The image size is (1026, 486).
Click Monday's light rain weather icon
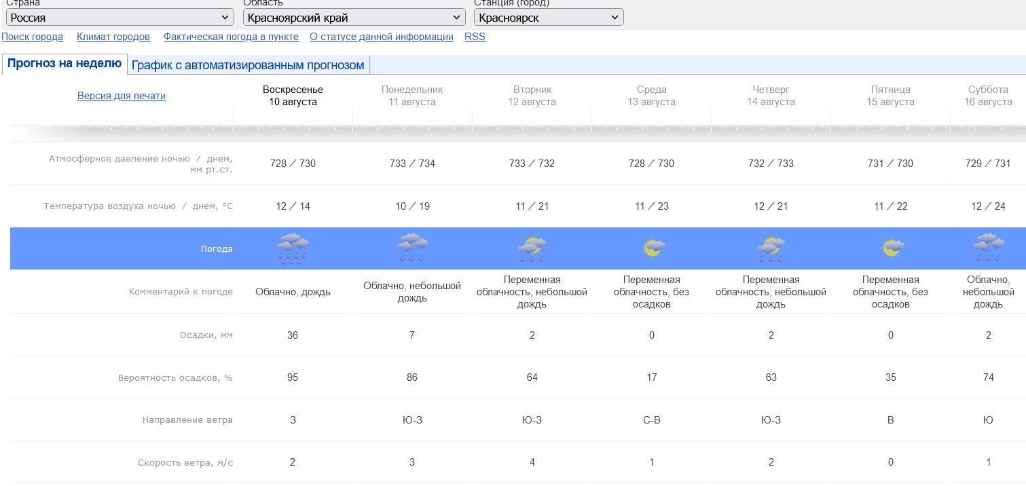pyautogui.click(x=412, y=248)
